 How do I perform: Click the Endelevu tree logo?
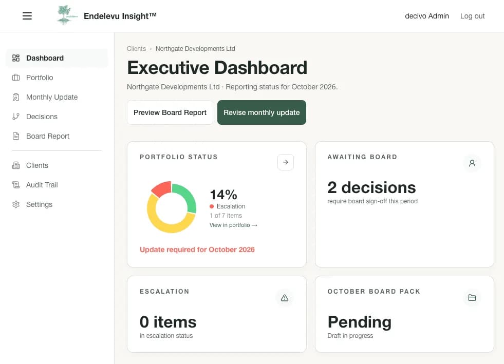pos(67,15)
